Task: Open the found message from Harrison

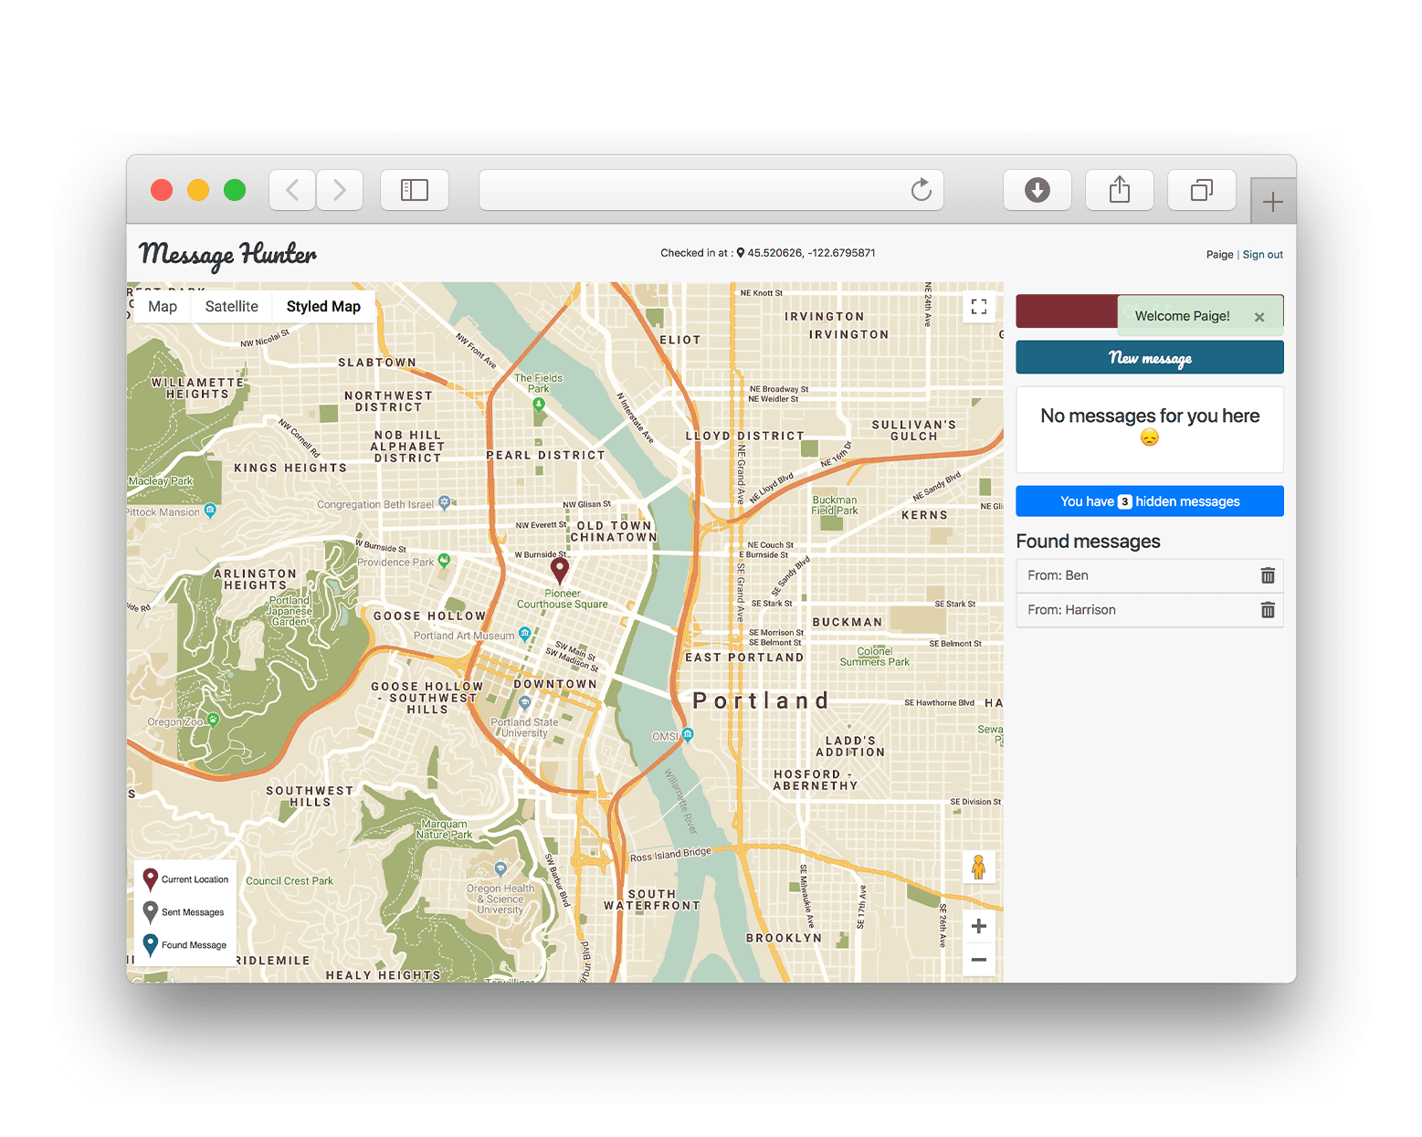Action: coord(1150,610)
